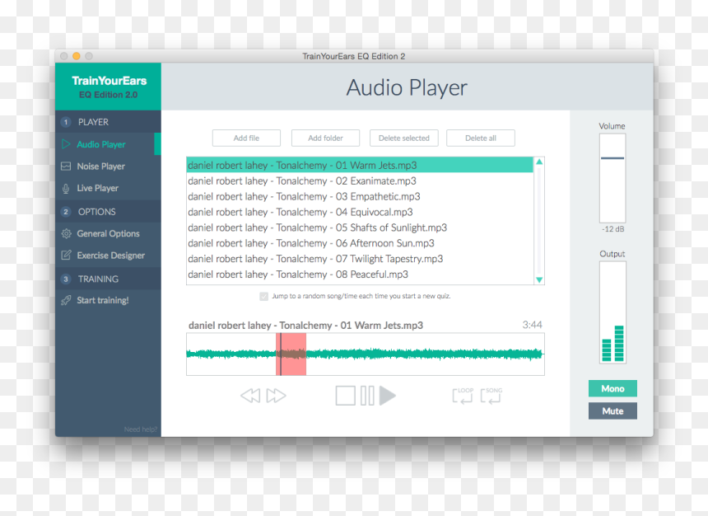Toggle the Mono output button

(x=613, y=388)
